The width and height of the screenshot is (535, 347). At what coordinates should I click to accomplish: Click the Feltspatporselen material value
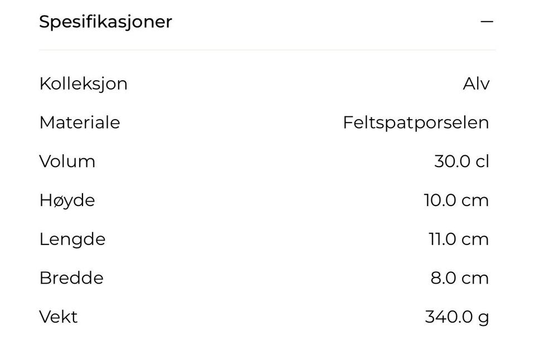(416, 123)
